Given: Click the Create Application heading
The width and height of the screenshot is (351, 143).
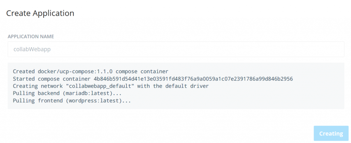Looking at the screenshot, I should (x=40, y=13).
